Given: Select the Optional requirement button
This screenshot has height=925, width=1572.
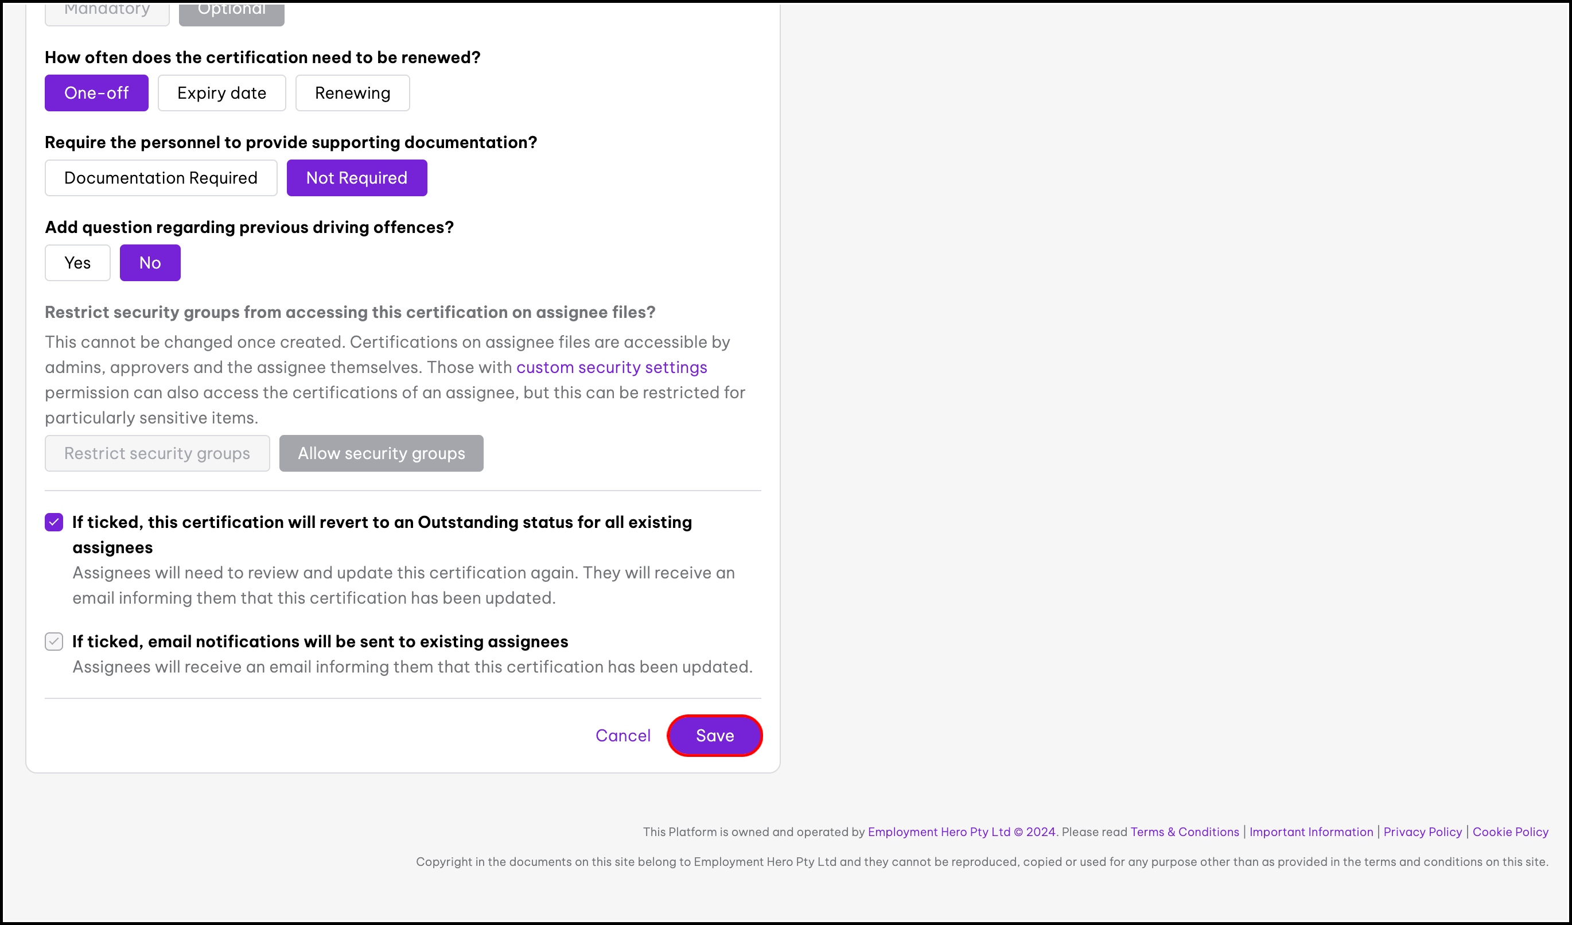Looking at the screenshot, I should [x=231, y=11].
